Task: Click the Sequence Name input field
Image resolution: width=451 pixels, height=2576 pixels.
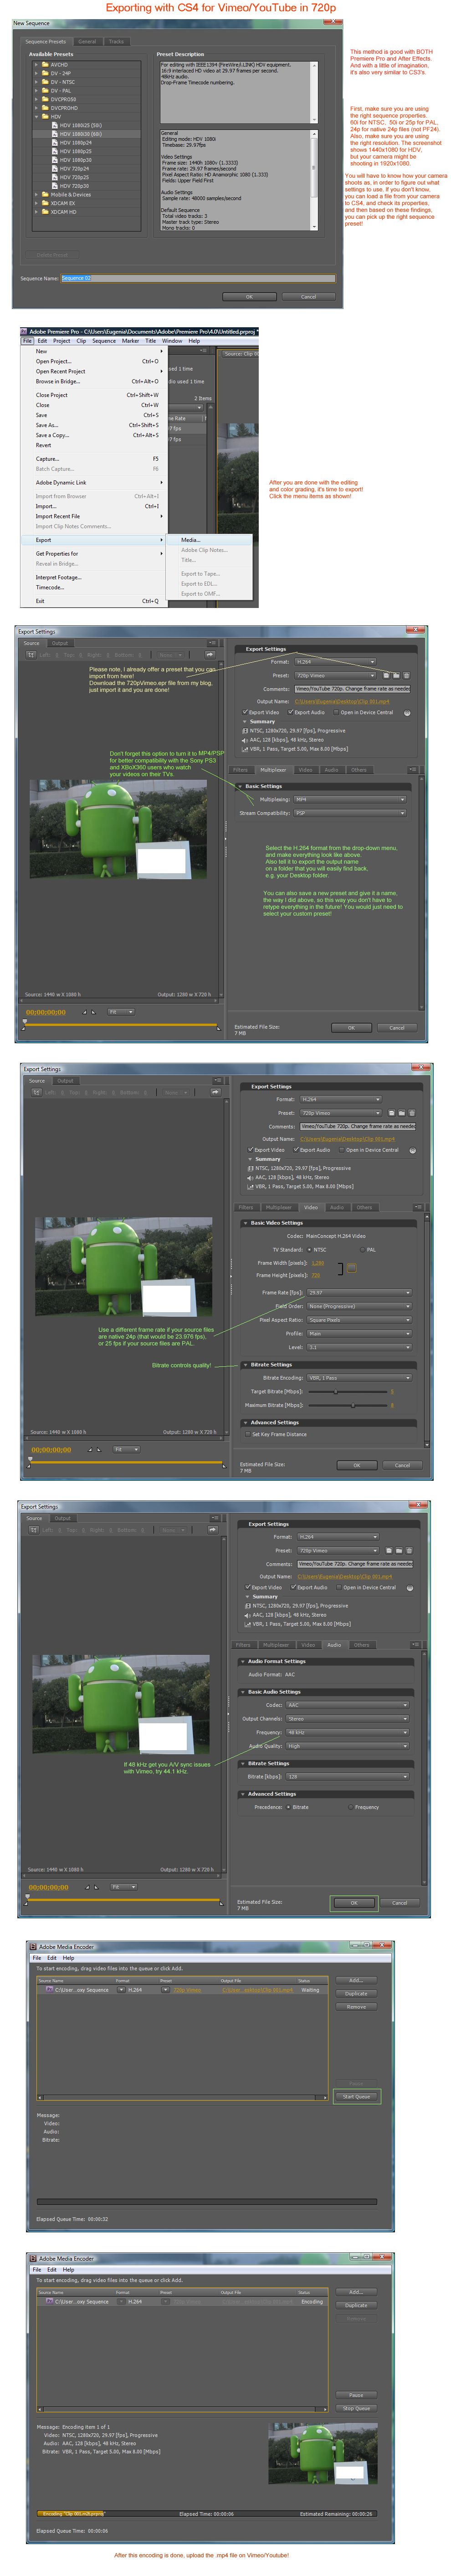Action: pyautogui.click(x=198, y=278)
